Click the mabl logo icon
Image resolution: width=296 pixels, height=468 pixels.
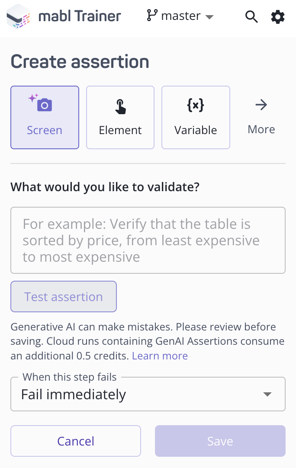pyautogui.click(x=18, y=17)
